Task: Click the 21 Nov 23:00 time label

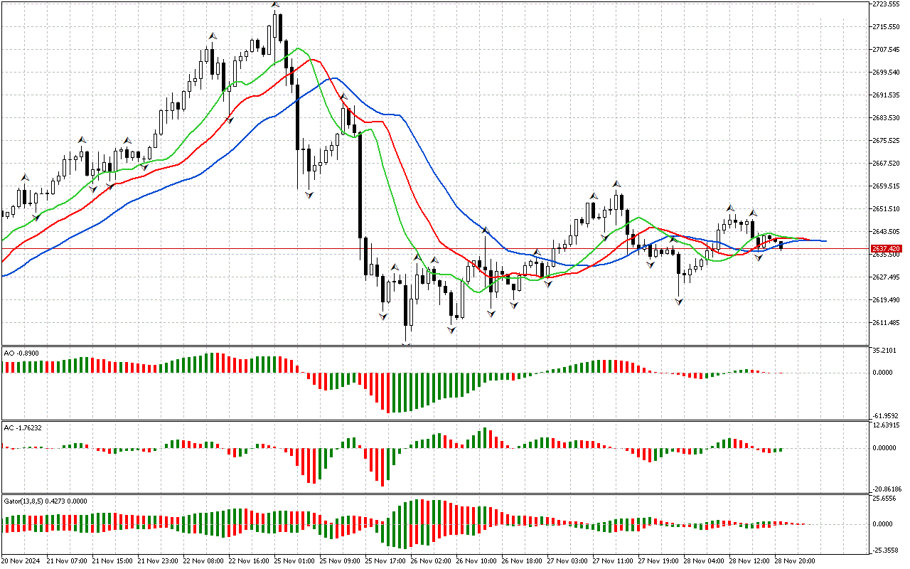Action: pyautogui.click(x=158, y=561)
